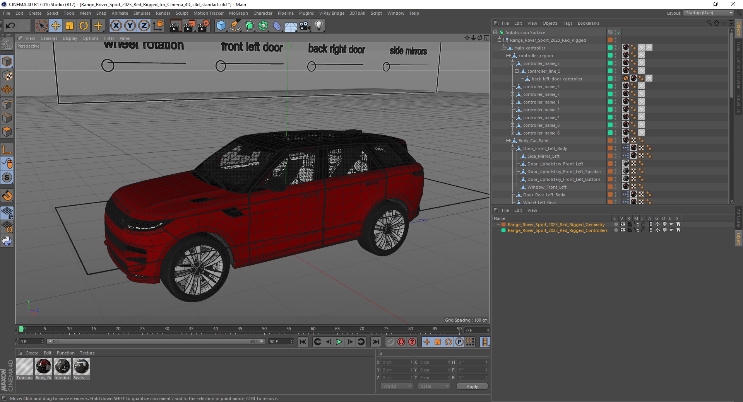743x402 pixels.
Task: Open viewport Cameras menu
Action: pyautogui.click(x=49, y=38)
